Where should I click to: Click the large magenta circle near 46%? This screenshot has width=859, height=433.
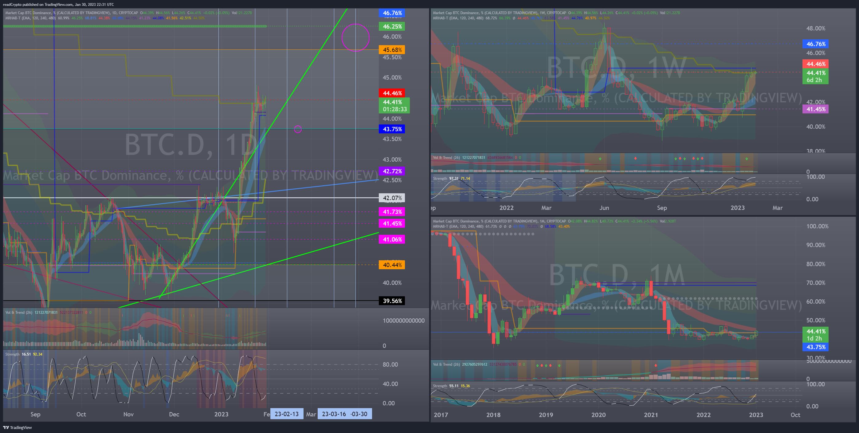point(355,37)
